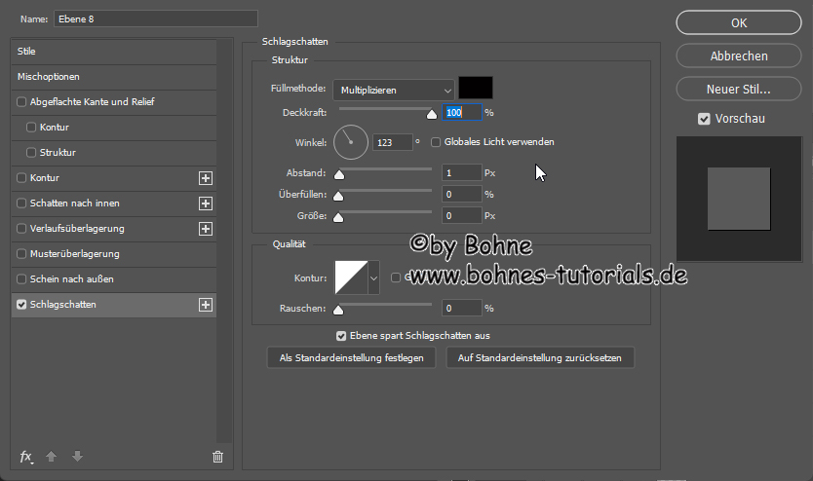Click the plus icon next to Kontur
The height and width of the screenshot is (481, 813).
[206, 178]
